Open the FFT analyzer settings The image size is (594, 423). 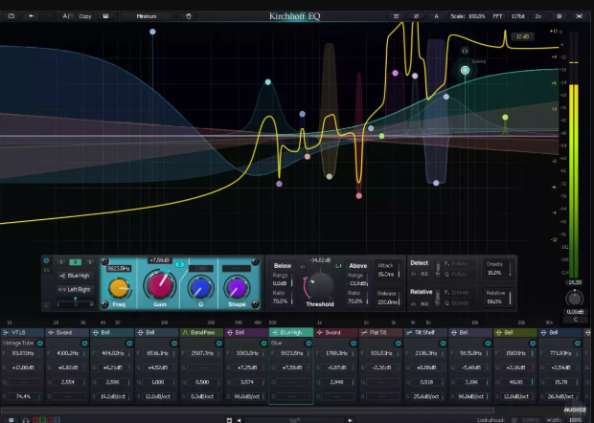click(x=497, y=16)
